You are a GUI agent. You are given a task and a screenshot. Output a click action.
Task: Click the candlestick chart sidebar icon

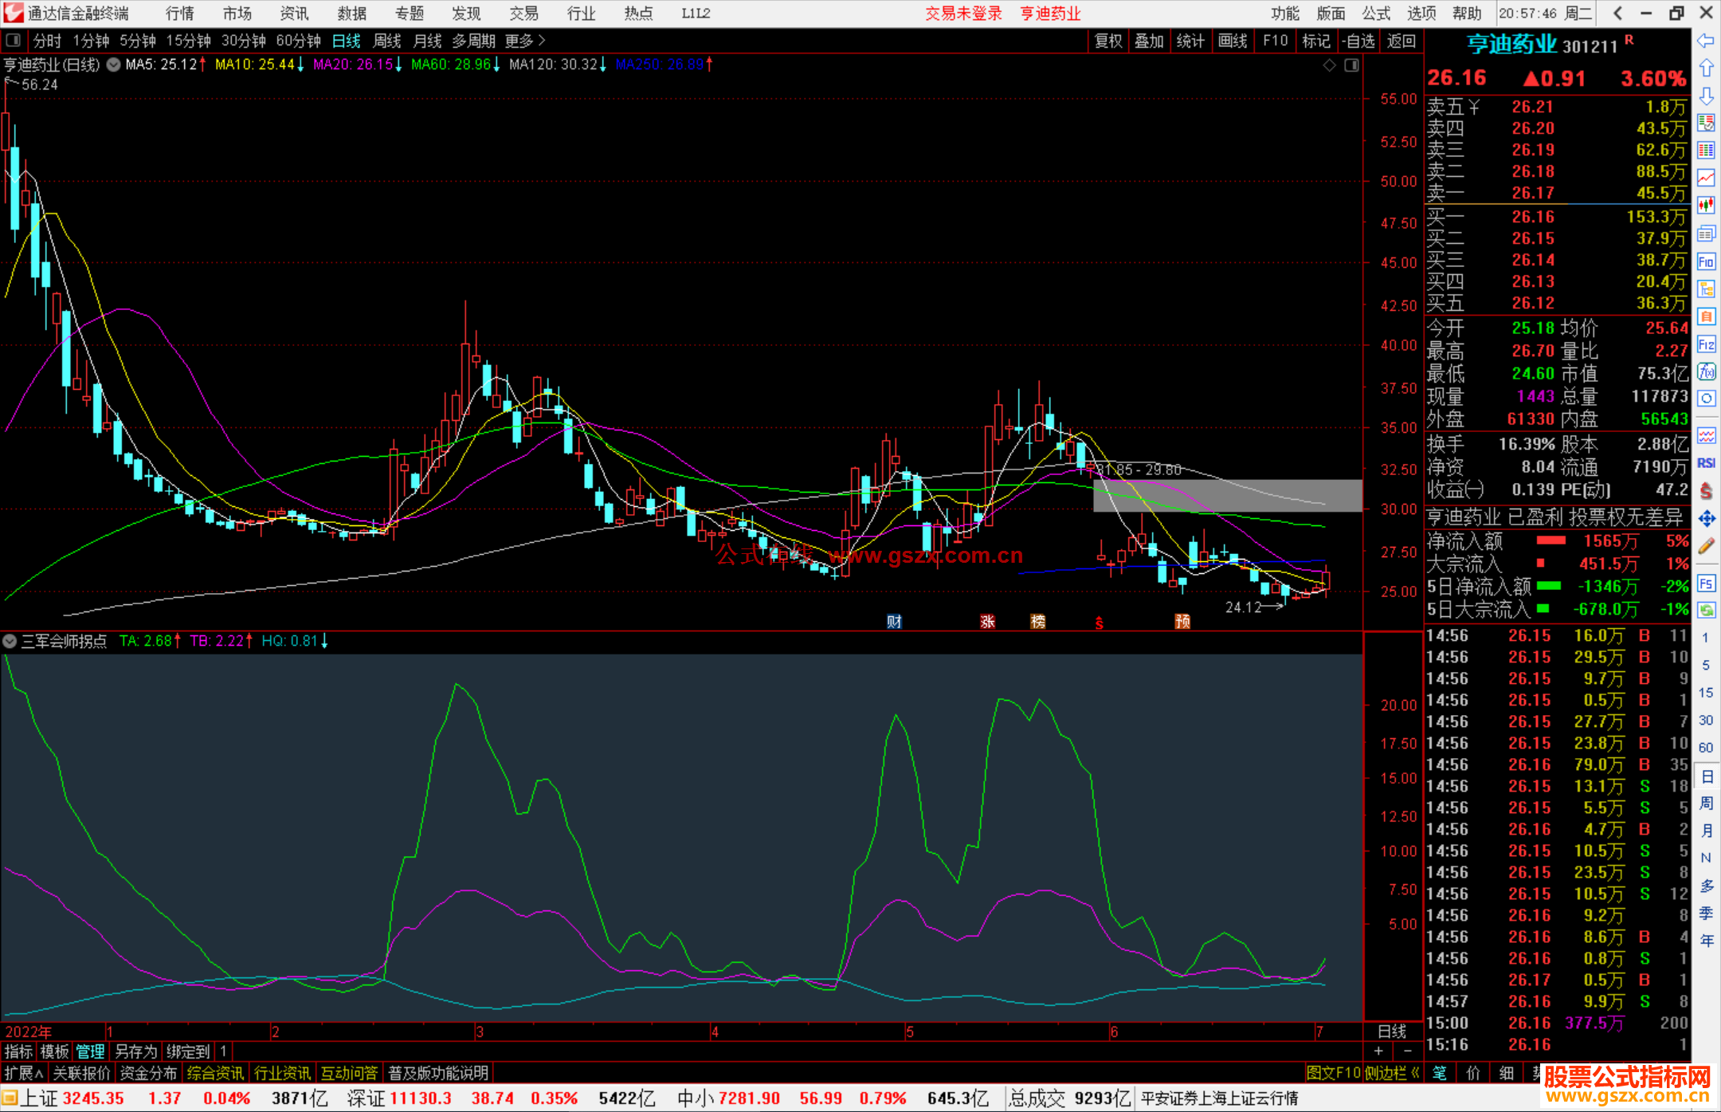pos(1706,205)
